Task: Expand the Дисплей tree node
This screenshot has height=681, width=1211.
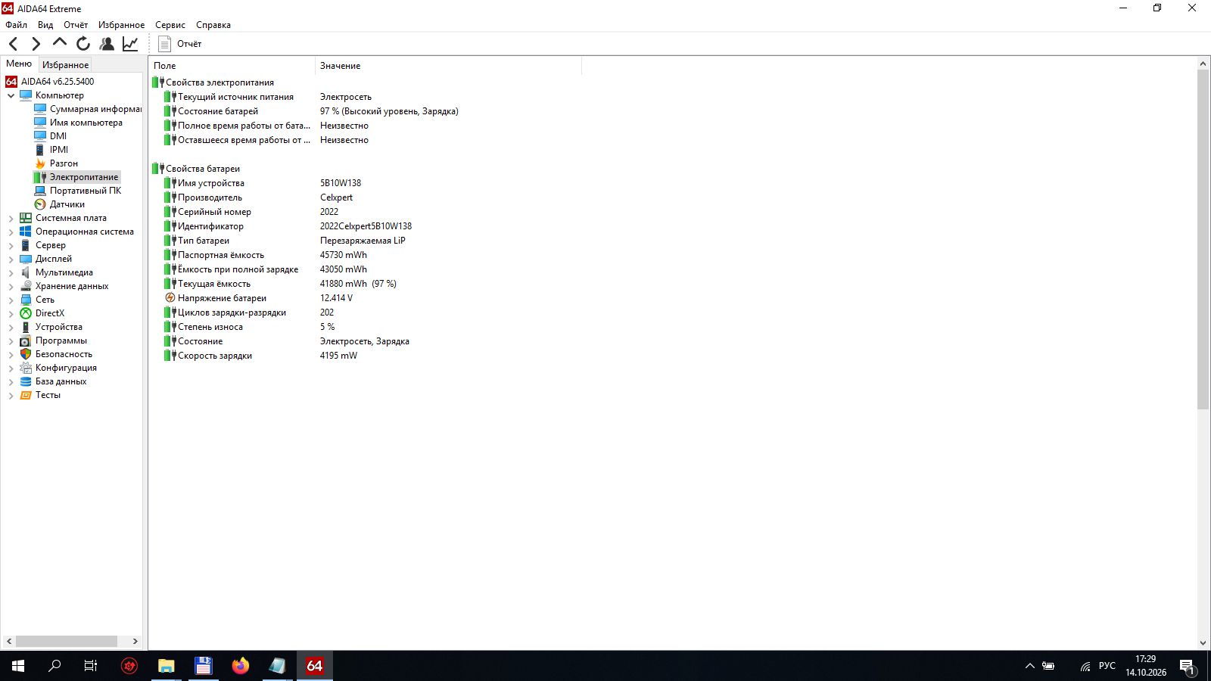Action: pos(11,259)
